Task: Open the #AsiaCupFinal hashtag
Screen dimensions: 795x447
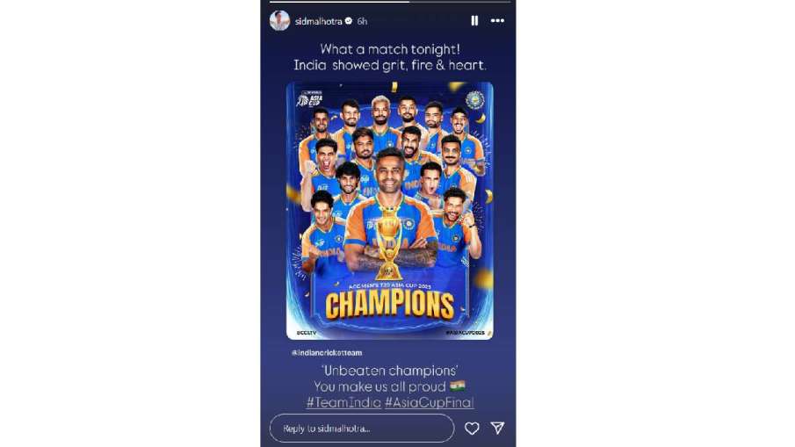Action: click(x=430, y=402)
